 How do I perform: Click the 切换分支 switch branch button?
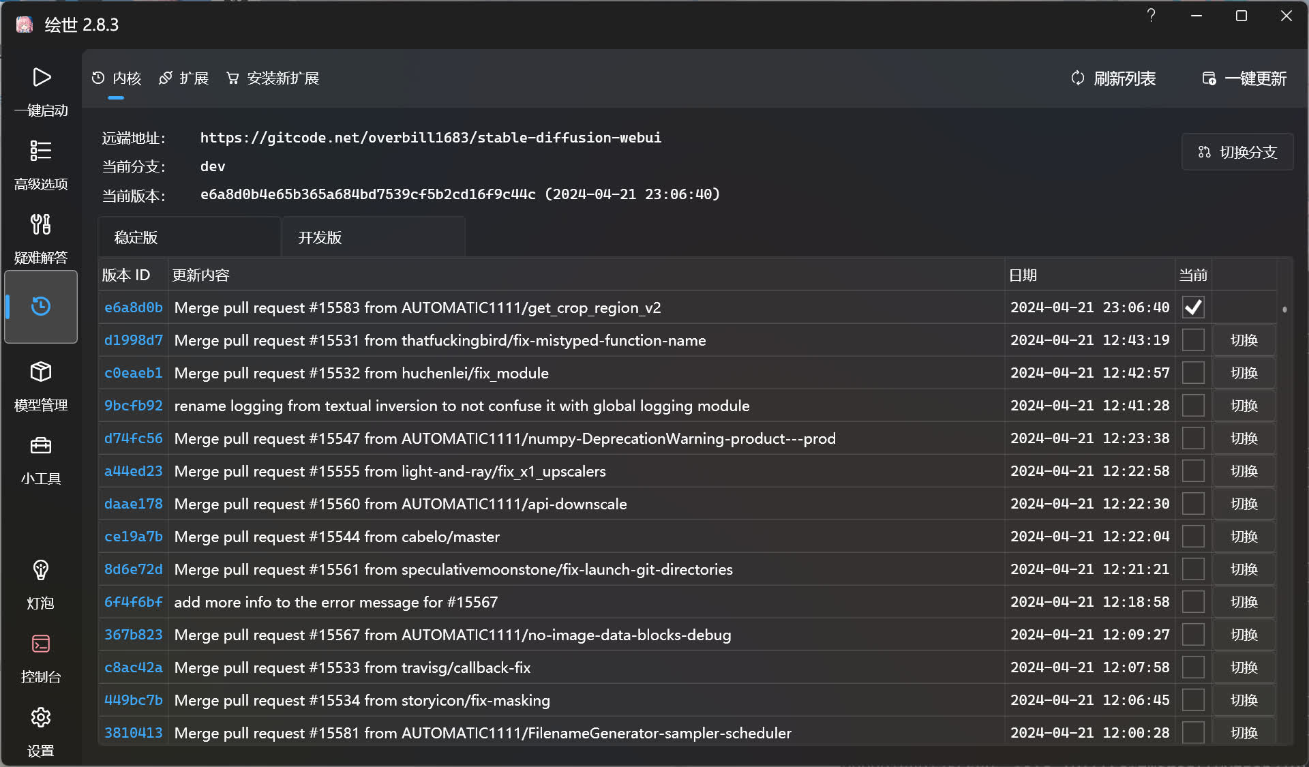1237,152
